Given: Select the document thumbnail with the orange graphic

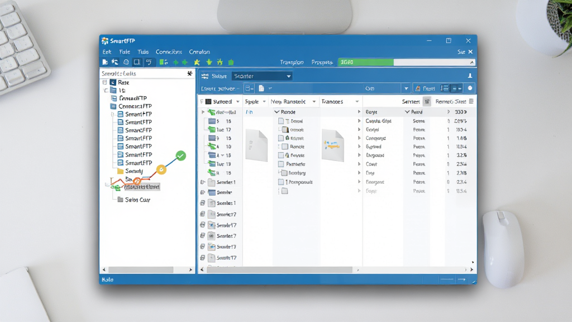Looking at the screenshot, I should click(333, 145).
